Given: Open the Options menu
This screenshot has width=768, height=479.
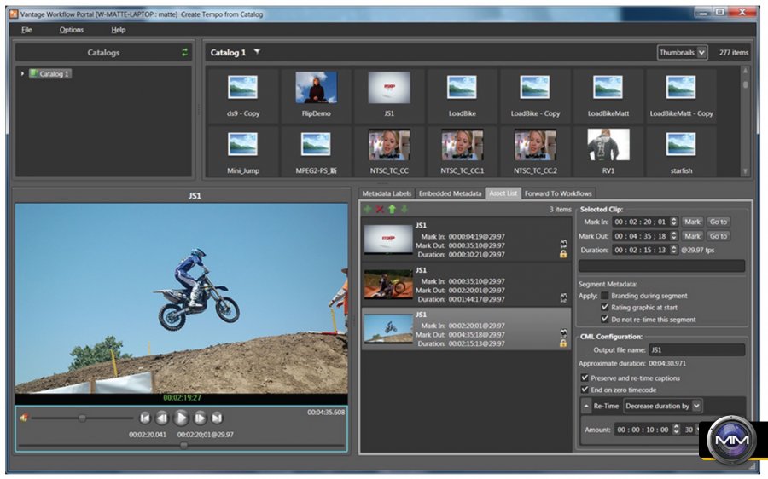Looking at the screenshot, I should point(72,30).
